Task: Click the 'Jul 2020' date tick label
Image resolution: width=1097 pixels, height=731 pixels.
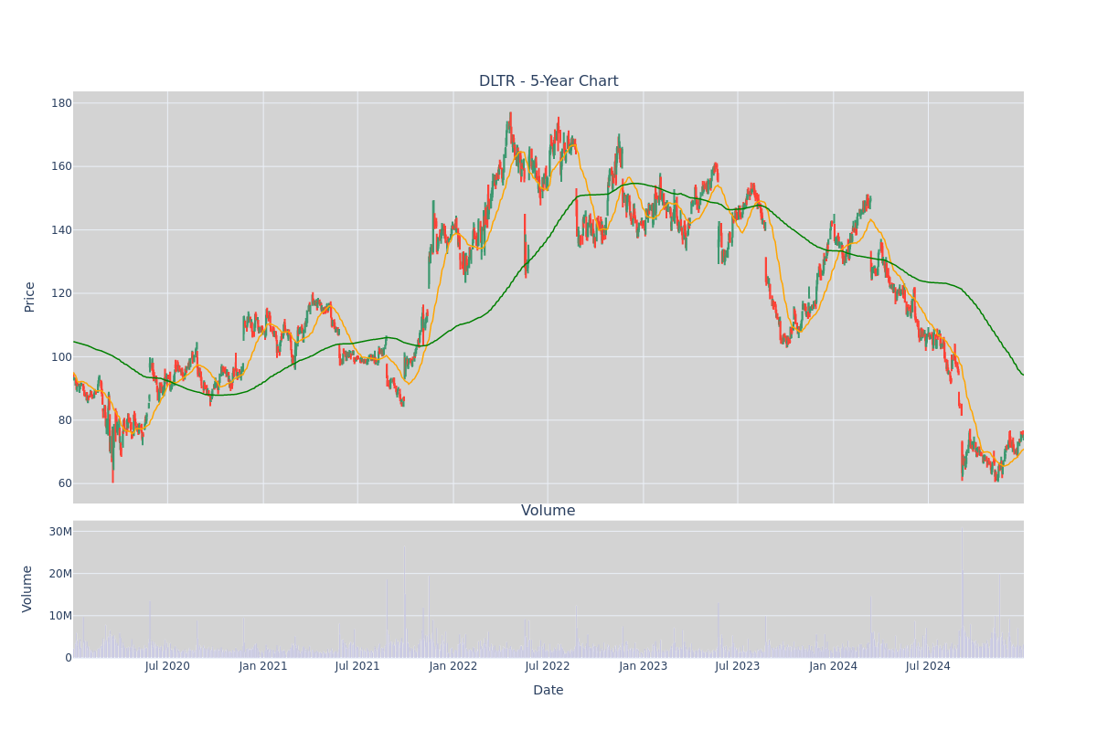Action: click(x=167, y=666)
